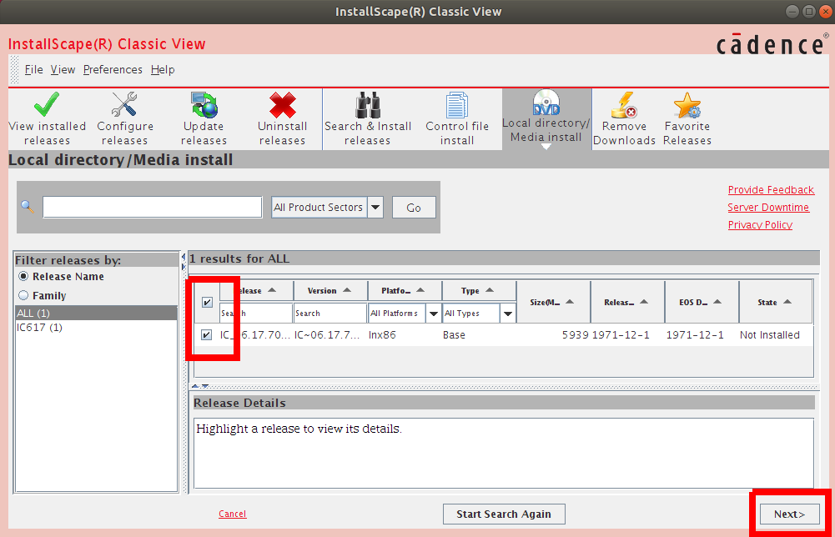Image resolution: width=835 pixels, height=537 pixels.
Task: Open the Help menu
Action: click(162, 69)
